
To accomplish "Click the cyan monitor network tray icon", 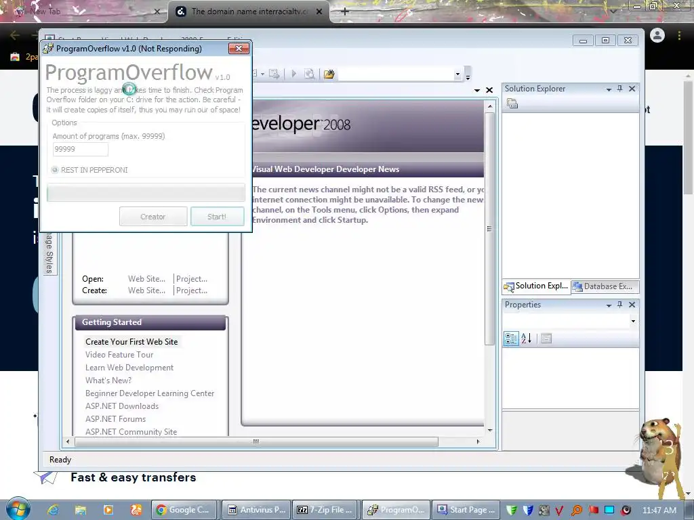I will click(x=609, y=510).
